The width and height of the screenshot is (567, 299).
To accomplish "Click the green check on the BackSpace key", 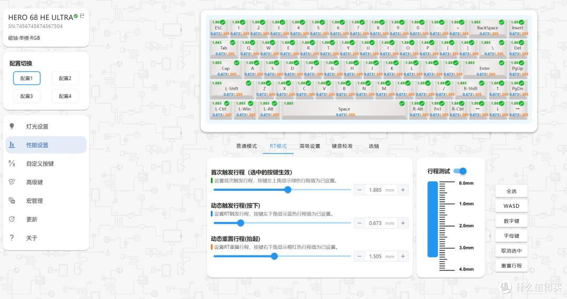I will point(501,22).
